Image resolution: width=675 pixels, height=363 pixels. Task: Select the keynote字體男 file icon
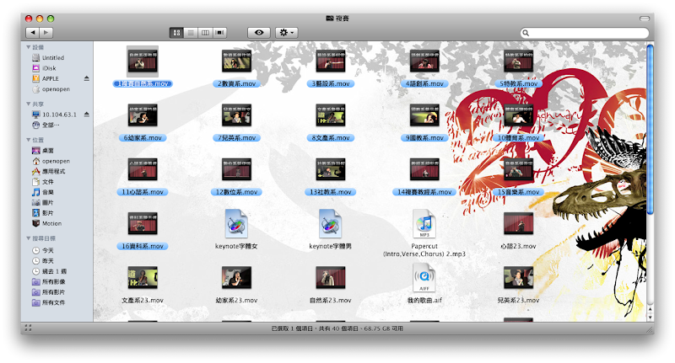[330, 223]
